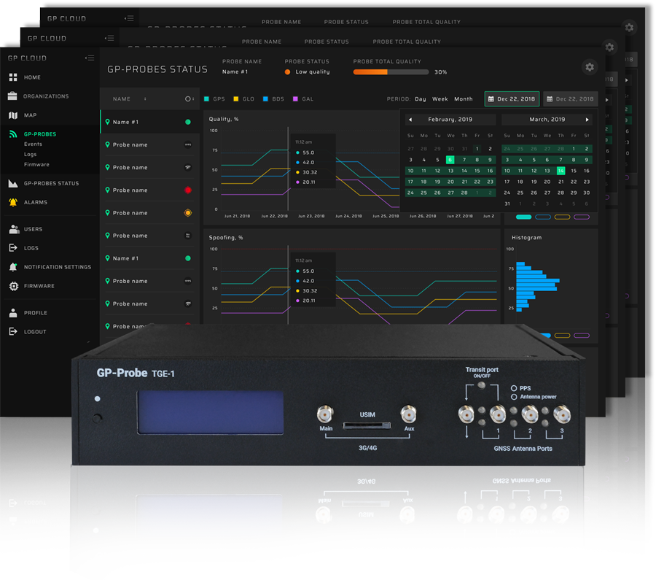
Task: Open the Organizations briefcase item
Action: (x=38, y=96)
